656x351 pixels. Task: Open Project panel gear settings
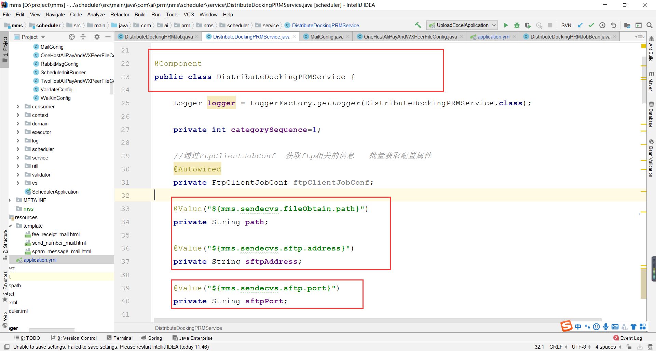(x=97, y=37)
